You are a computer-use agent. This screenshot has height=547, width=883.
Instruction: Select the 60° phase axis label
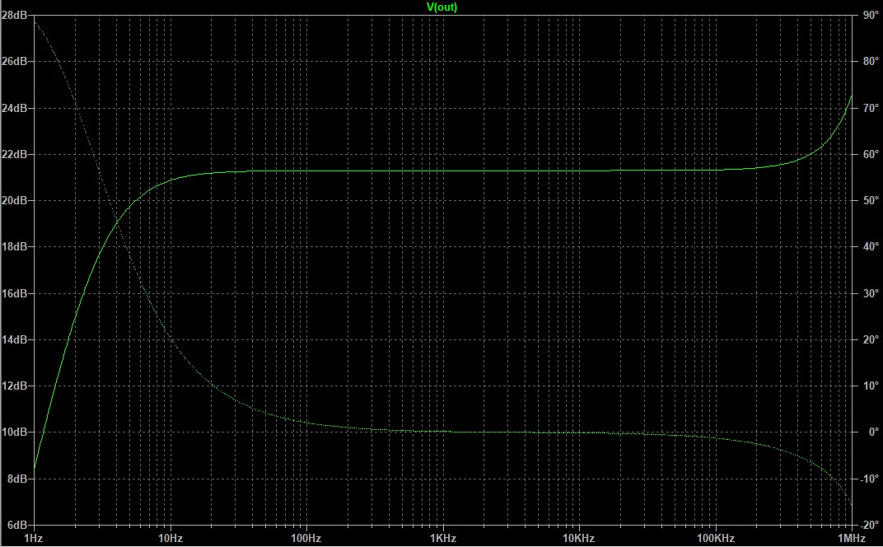click(870, 154)
